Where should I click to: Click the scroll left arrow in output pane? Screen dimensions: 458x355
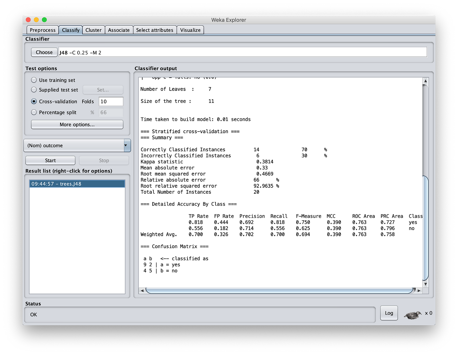tap(142, 291)
